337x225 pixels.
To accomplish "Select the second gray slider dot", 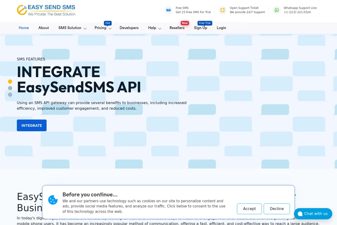I will 10,88.
